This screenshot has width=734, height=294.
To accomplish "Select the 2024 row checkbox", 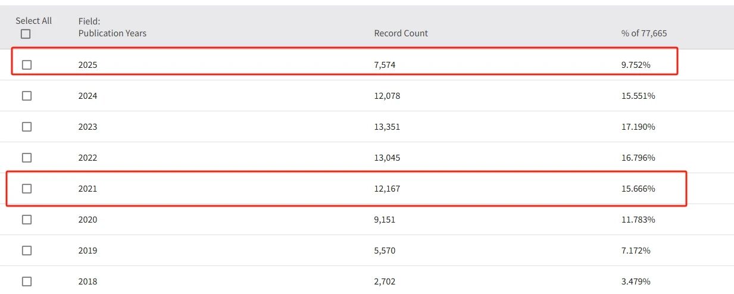I will 27,96.
